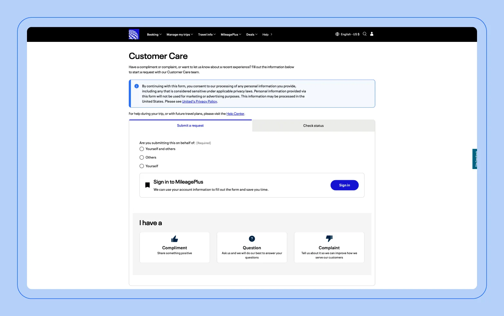Expand the Booking dropdown menu

[x=154, y=35]
